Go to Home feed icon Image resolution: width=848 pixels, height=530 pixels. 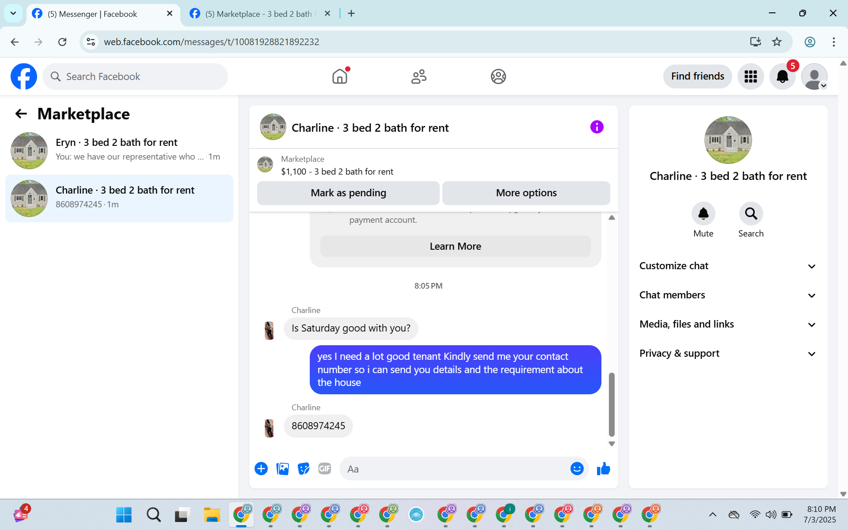click(x=340, y=76)
